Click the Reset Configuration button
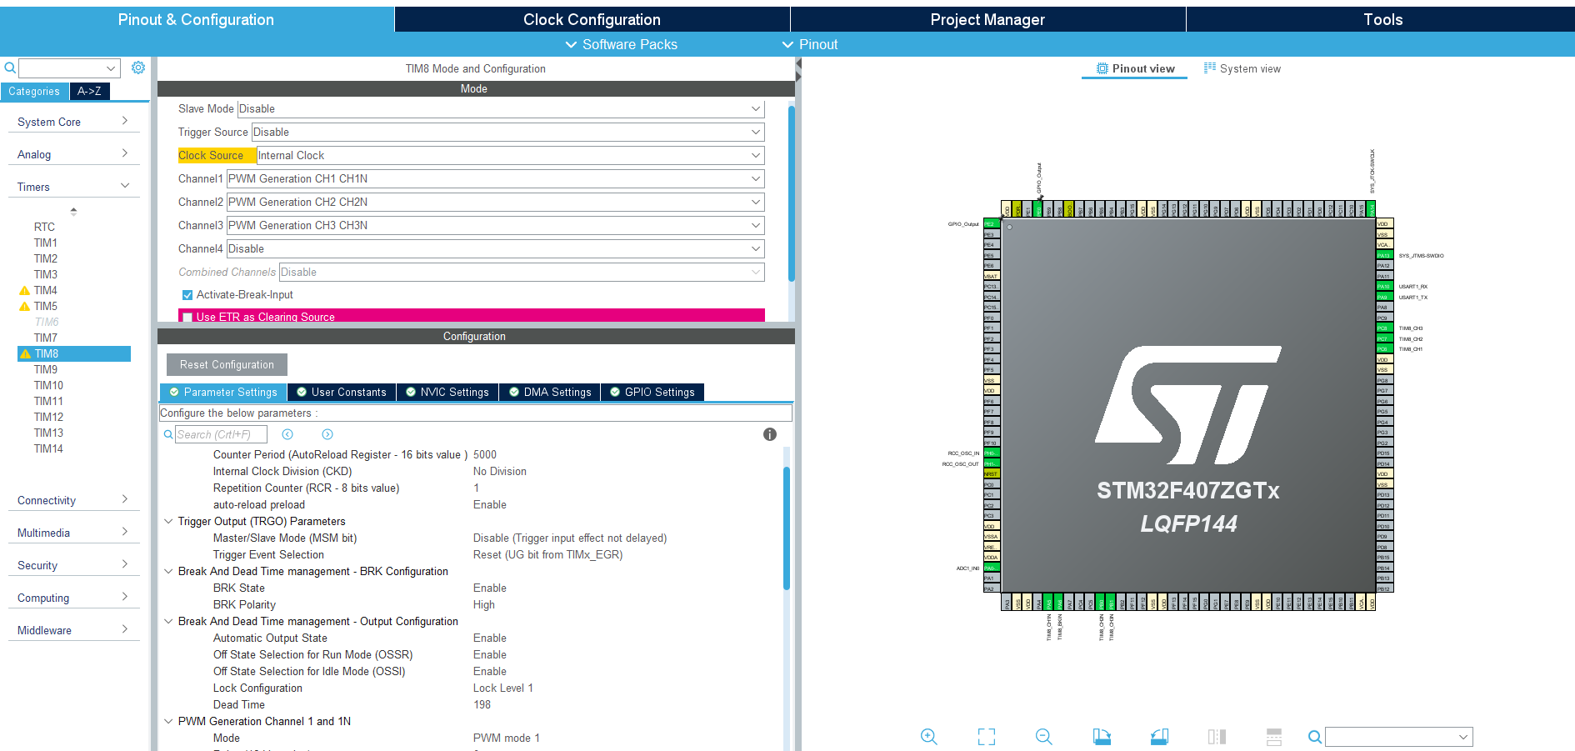Image resolution: width=1575 pixels, height=751 pixels. click(x=226, y=364)
